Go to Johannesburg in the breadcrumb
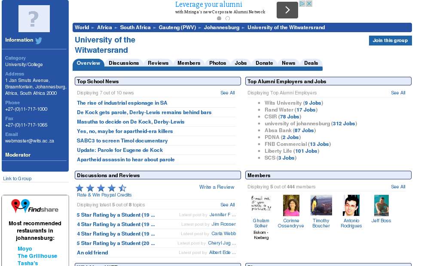 click(222, 27)
